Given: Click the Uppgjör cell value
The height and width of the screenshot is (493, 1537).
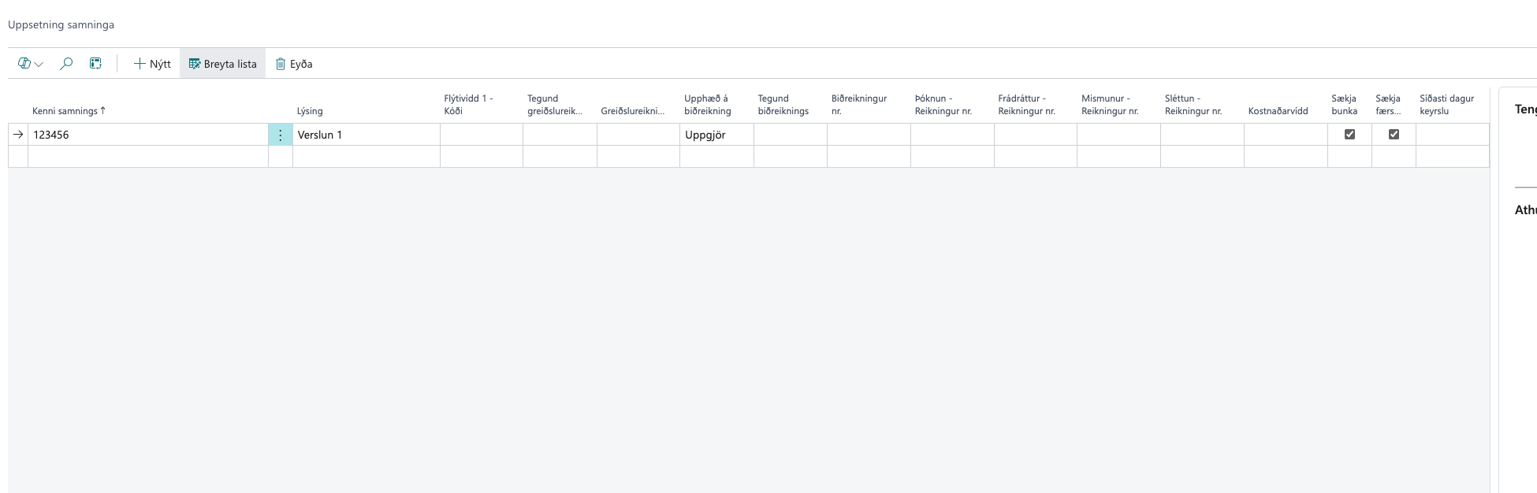Looking at the screenshot, I should pos(705,135).
